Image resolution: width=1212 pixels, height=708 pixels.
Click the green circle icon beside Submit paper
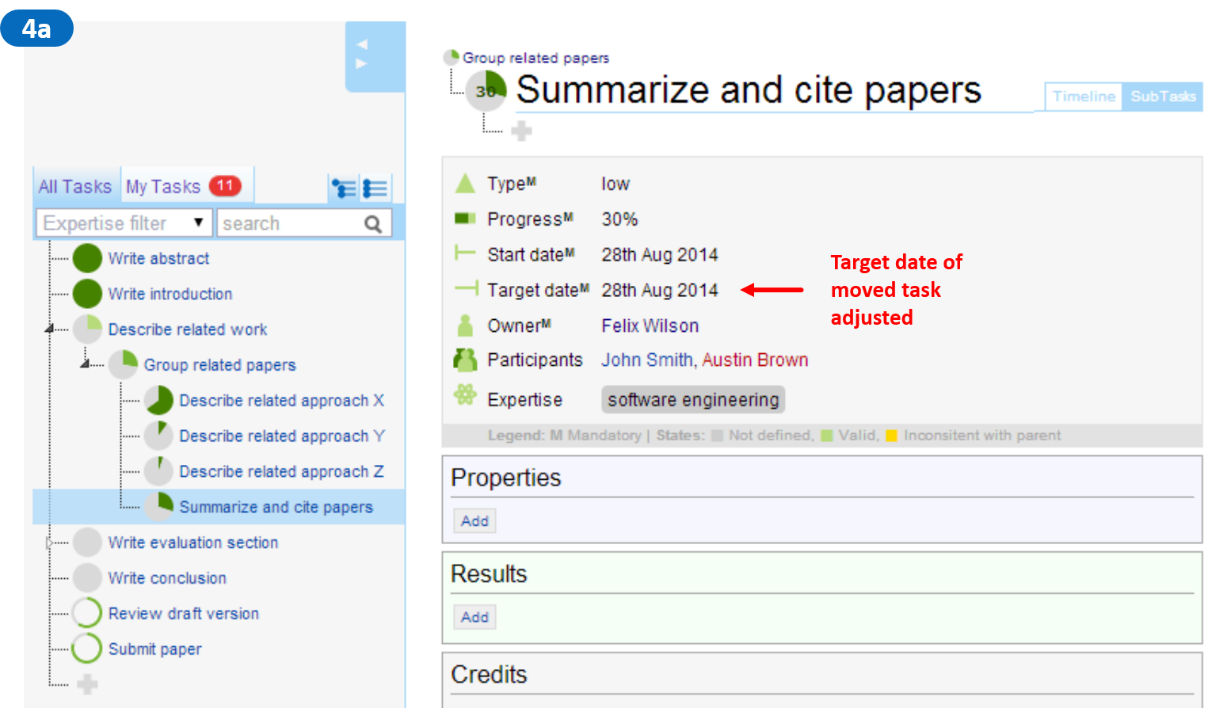coord(87,649)
